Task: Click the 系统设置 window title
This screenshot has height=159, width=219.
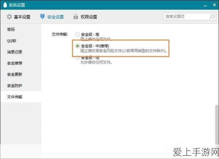Action: (17, 5)
